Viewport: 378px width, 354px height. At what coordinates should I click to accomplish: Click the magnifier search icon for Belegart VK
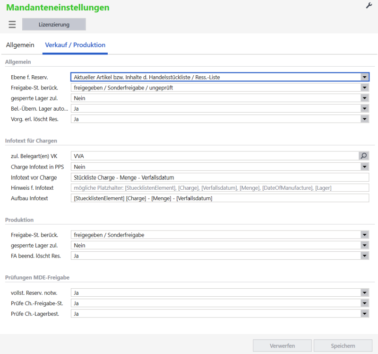pos(364,155)
